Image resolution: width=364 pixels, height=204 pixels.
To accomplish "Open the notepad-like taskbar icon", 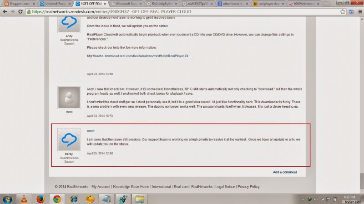I will [106, 199].
